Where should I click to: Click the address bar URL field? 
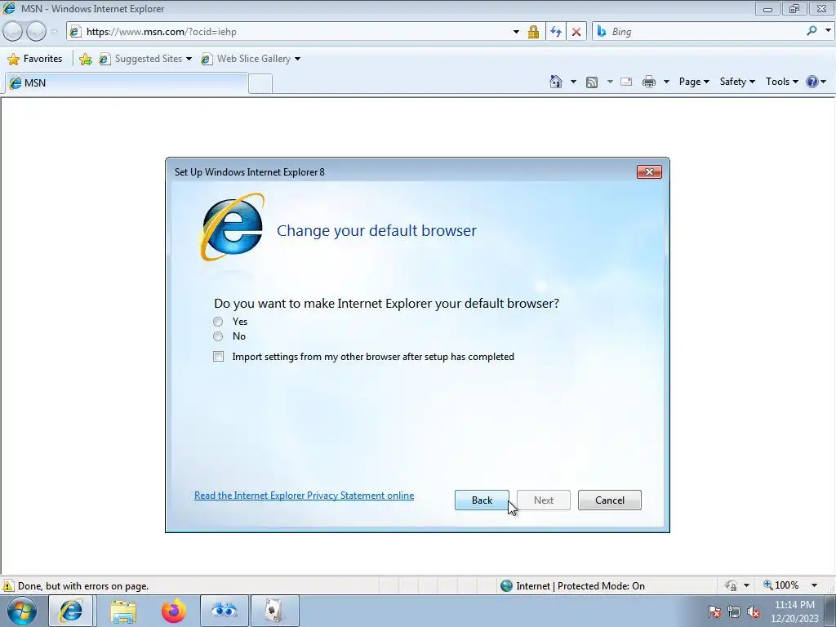296,32
